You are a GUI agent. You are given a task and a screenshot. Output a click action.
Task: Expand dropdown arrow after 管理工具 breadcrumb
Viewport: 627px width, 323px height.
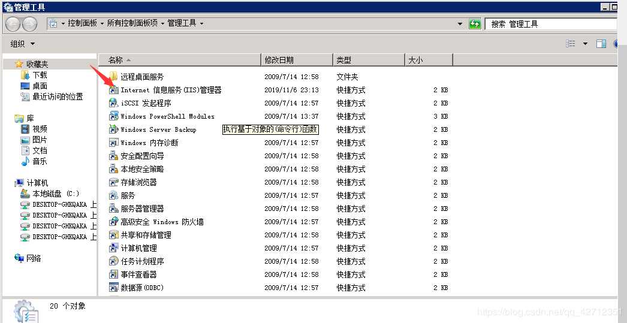(201, 23)
